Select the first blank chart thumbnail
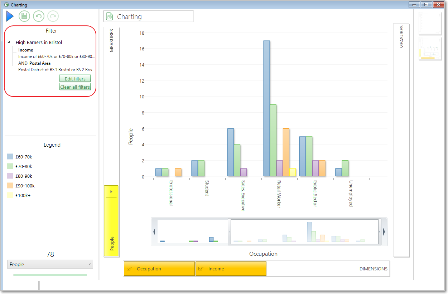This screenshot has width=448, height=294. click(x=430, y=23)
